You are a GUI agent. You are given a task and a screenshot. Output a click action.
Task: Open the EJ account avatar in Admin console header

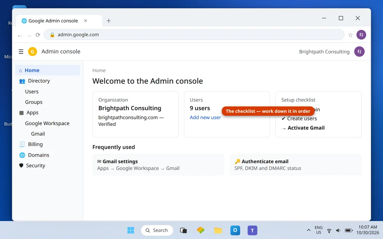[x=359, y=52]
